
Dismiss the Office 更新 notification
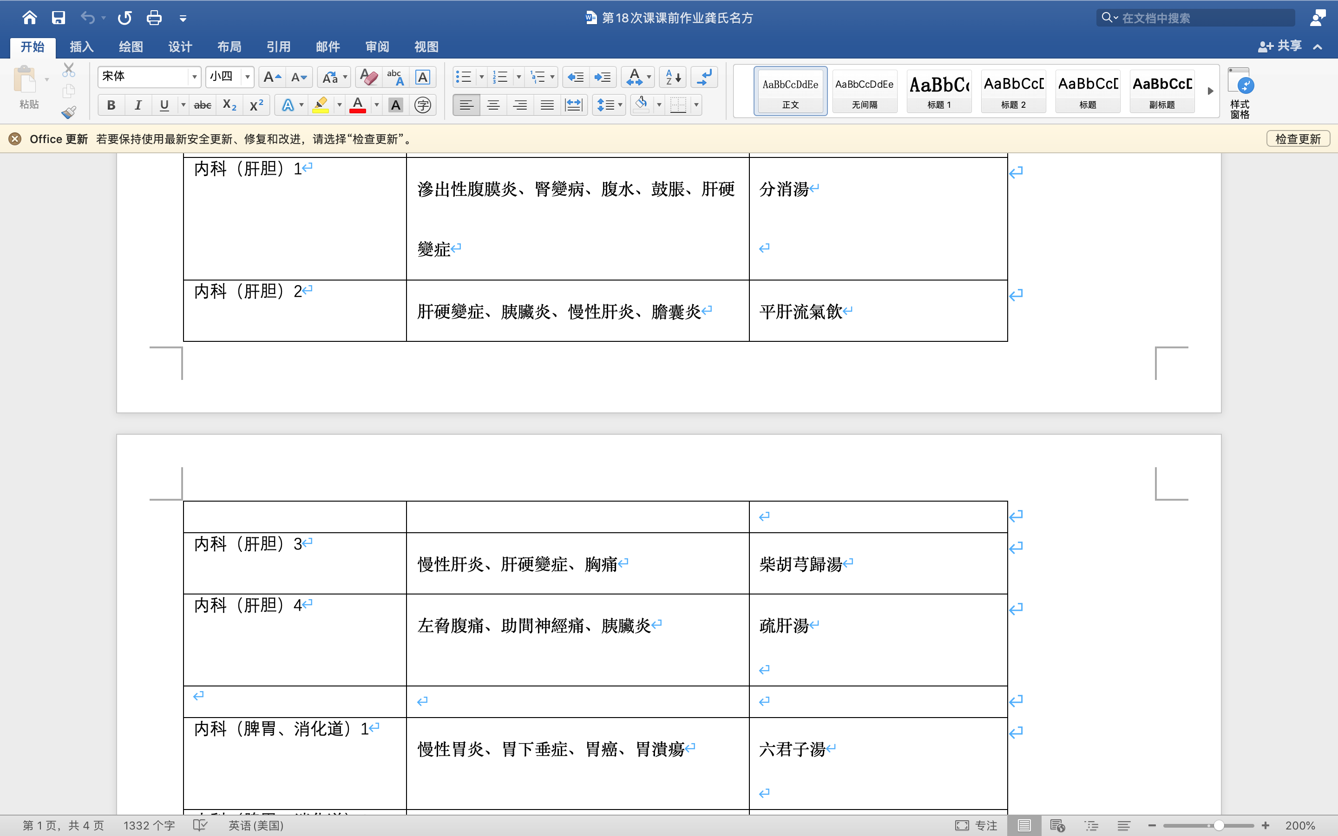tap(15, 139)
